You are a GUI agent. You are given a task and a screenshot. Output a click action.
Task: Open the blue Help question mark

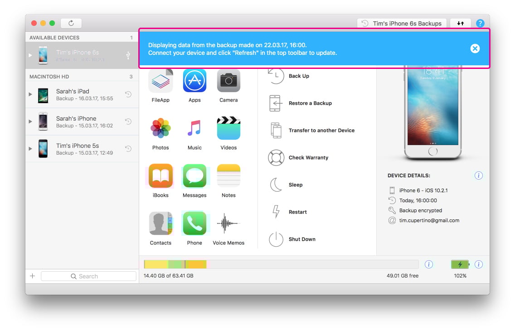pyautogui.click(x=480, y=23)
